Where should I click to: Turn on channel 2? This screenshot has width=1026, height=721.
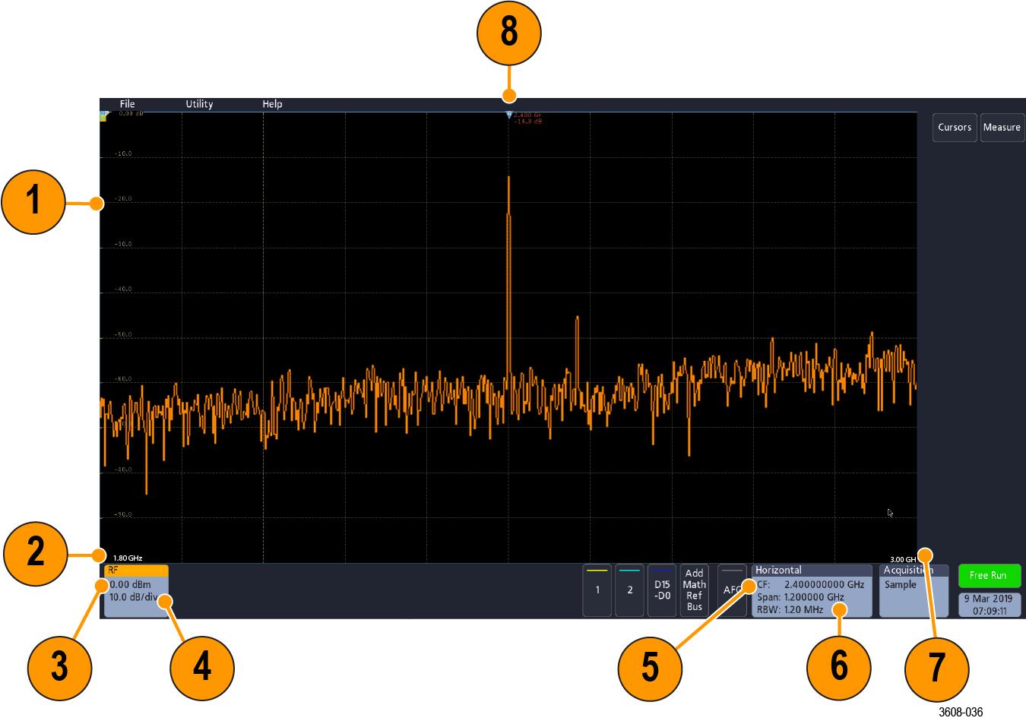coord(629,590)
